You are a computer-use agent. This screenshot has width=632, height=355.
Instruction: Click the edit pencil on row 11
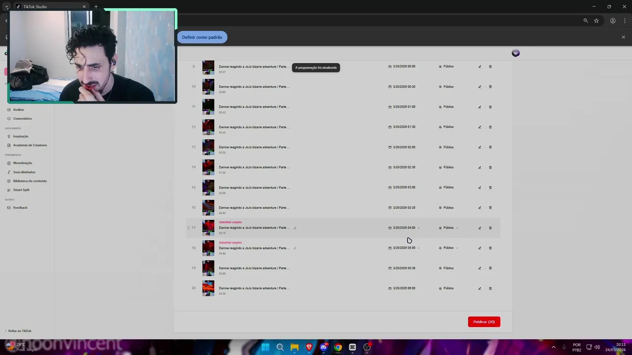(479, 107)
